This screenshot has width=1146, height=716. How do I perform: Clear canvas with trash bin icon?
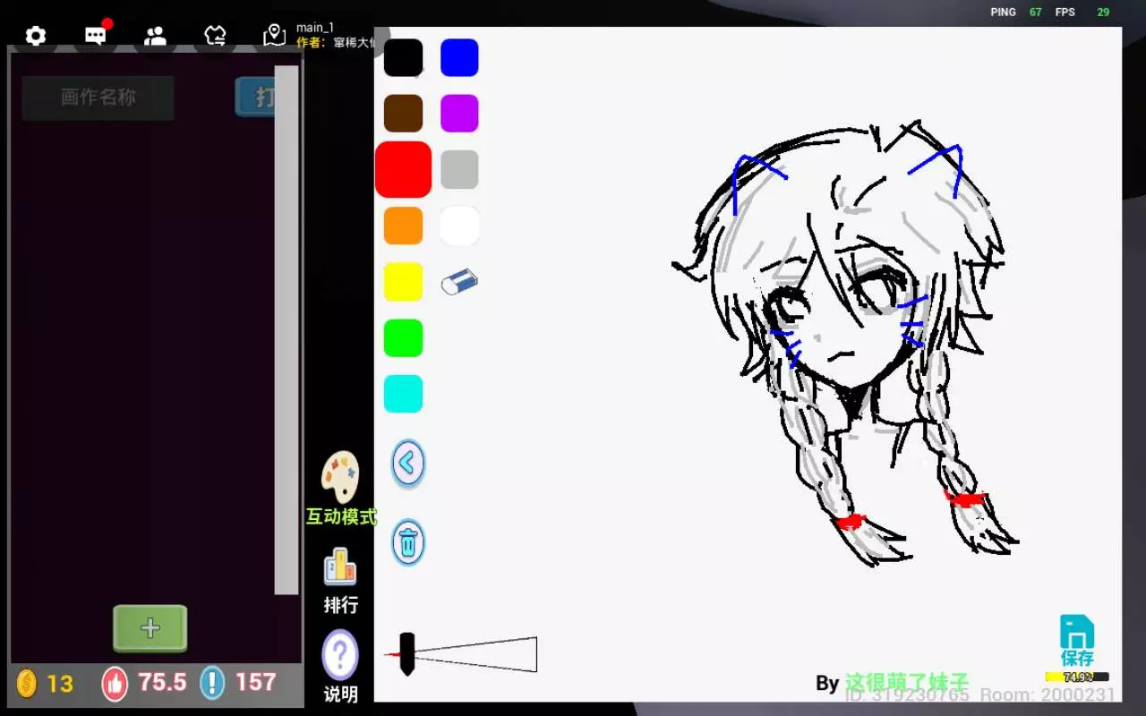407,542
